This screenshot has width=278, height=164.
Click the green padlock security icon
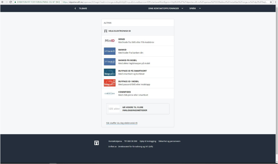[x=15, y=2]
